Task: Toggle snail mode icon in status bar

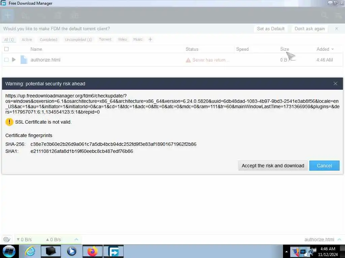Action: pyautogui.click(x=7, y=239)
